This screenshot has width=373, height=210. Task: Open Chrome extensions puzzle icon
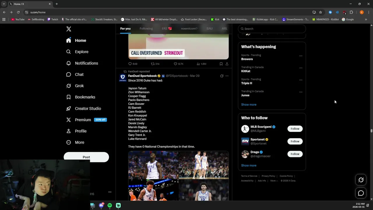coord(351,12)
